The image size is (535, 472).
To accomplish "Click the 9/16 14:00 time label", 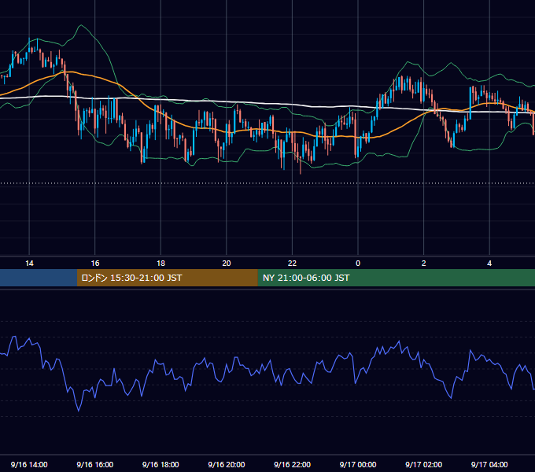I will point(29,464).
